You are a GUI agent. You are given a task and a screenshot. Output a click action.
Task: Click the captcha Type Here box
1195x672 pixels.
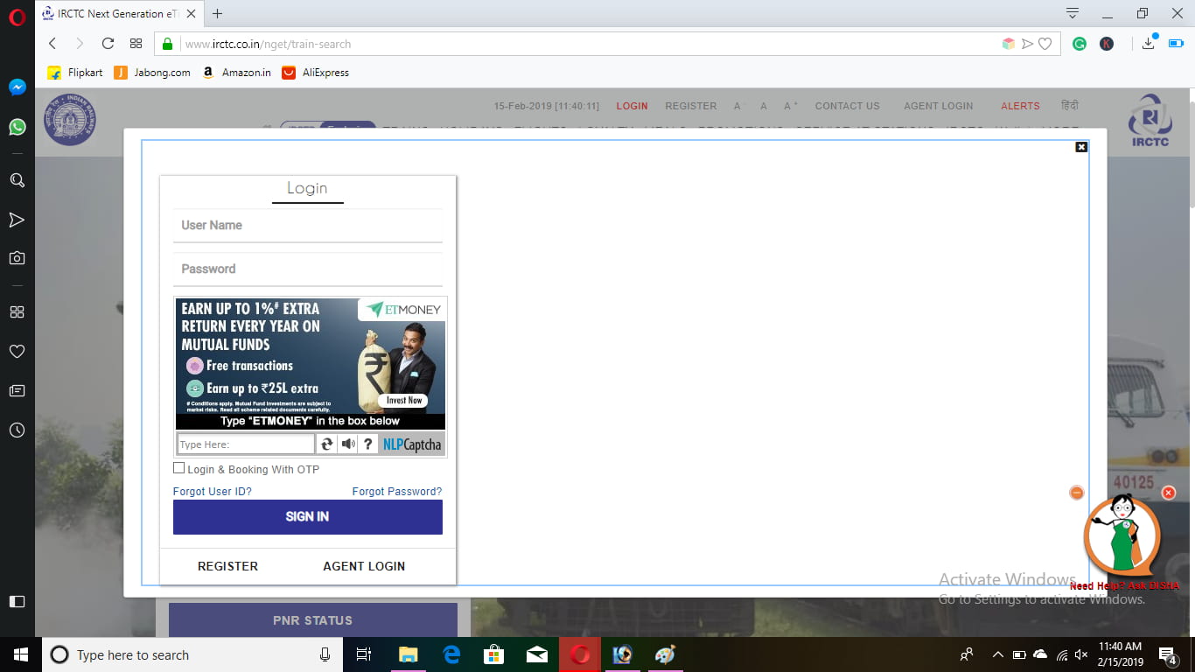246,444
